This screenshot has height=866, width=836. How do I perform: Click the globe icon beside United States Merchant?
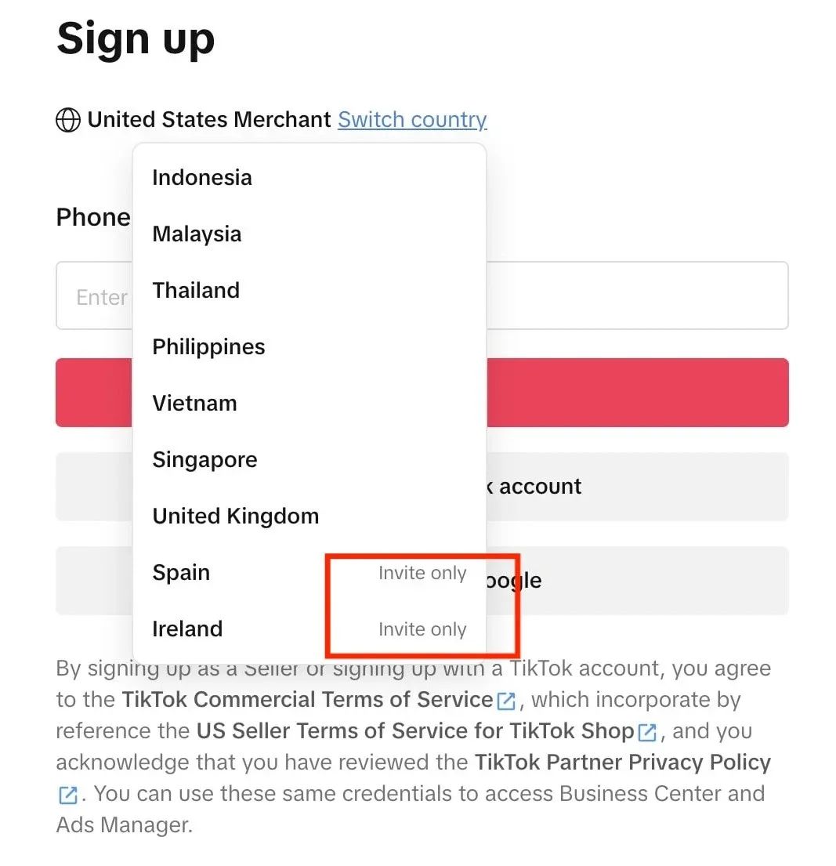(x=68, y=120)
